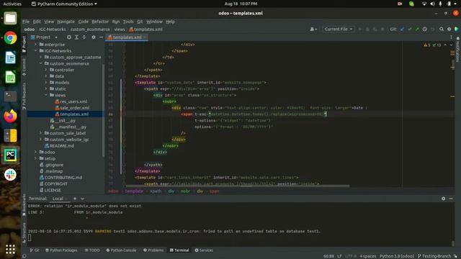This screenshot has height=259, width=461.
Task: Toggle the Commit tool window stripe button
Action: tap(24, 67)
